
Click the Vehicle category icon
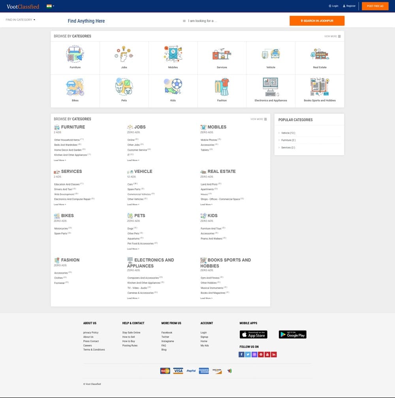[271, 54]
